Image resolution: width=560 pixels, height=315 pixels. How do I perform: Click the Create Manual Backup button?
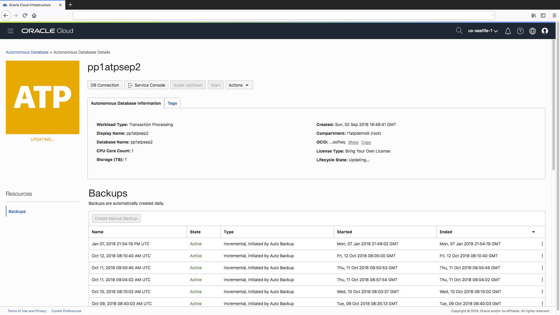click(x=116, y=218)
